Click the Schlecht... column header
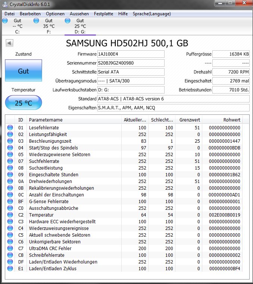253x284 pixels. click(162, 120)
